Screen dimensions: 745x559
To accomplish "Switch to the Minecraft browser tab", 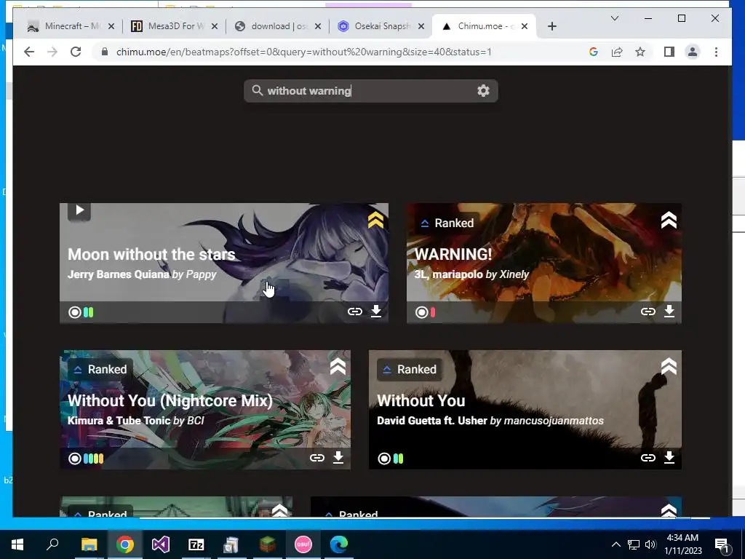I will (x=71, y=26).
